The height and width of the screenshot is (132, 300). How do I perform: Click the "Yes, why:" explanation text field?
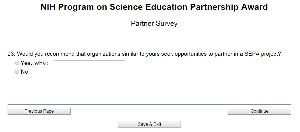click(x=89, y=64)
